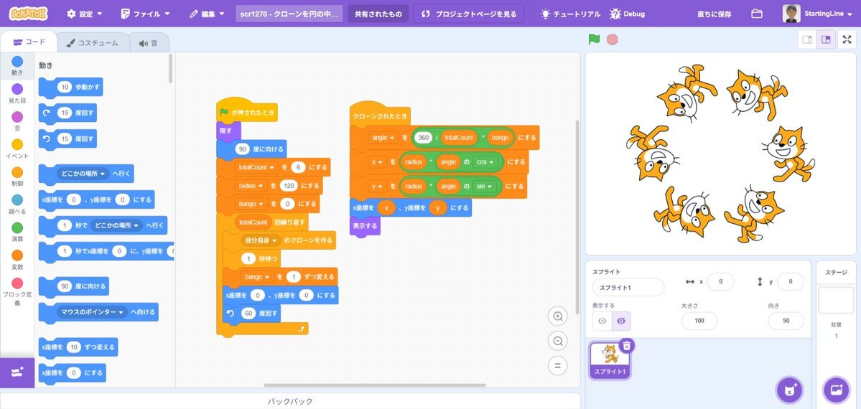This screenshot has width=861, height=409.
Task: Open the 自分自身 clone target dropdown
Action: tap(261, 240)
